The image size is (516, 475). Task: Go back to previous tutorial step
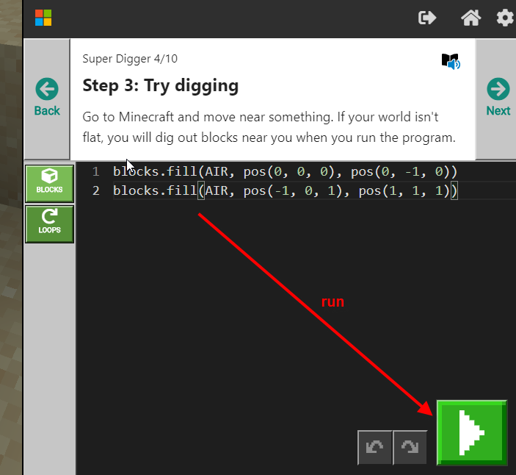47,99
